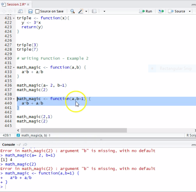The image size is (196, 192).
Task: Click the code tools magic wand icon
Action: pos(81,11)
